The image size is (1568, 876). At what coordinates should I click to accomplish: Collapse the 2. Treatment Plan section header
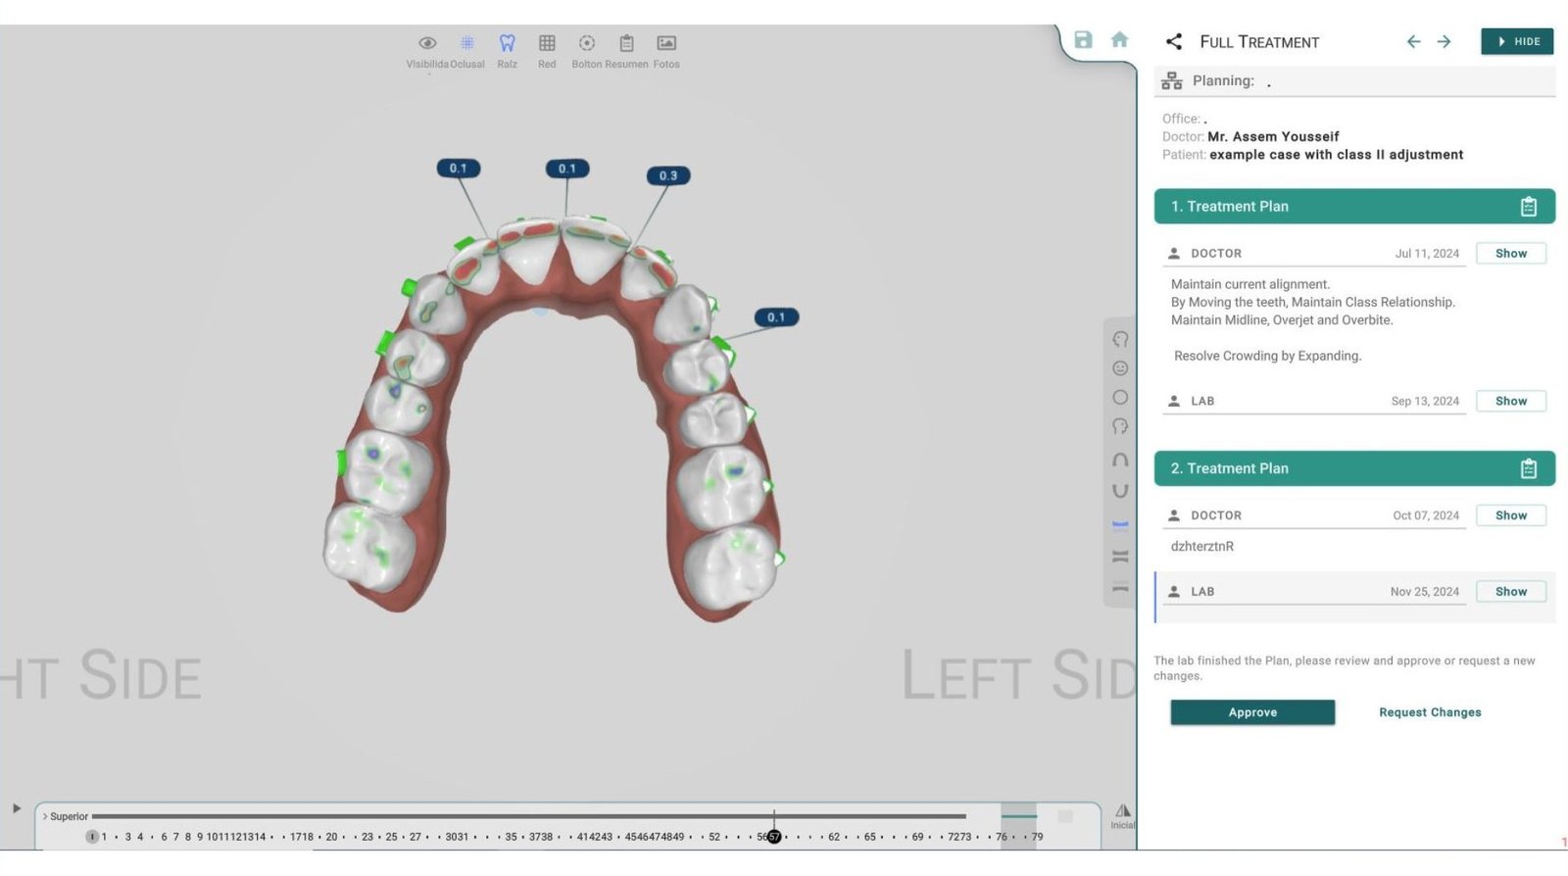click(x=1353, y=468)
